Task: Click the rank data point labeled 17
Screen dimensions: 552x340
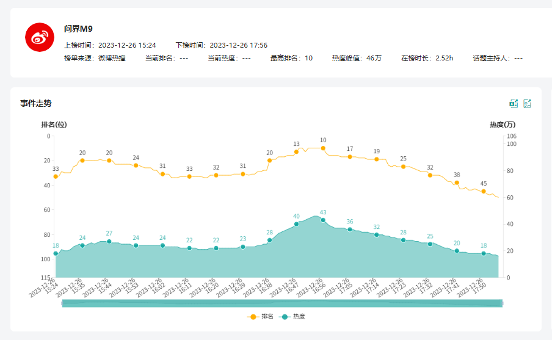Action: (349, 157)
